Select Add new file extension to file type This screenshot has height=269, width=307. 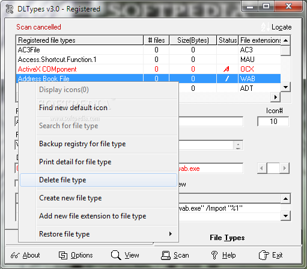(x=107, y=216)
